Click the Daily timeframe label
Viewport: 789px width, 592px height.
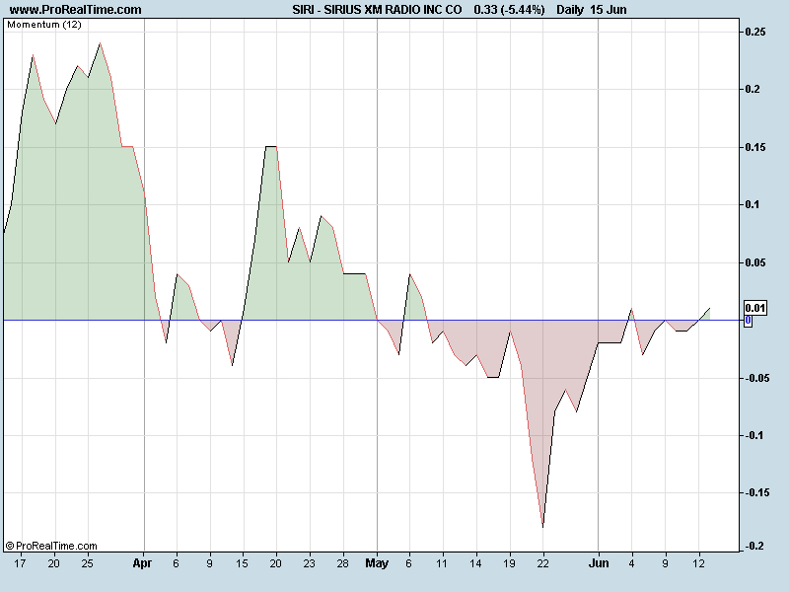(x=570, y=10)
